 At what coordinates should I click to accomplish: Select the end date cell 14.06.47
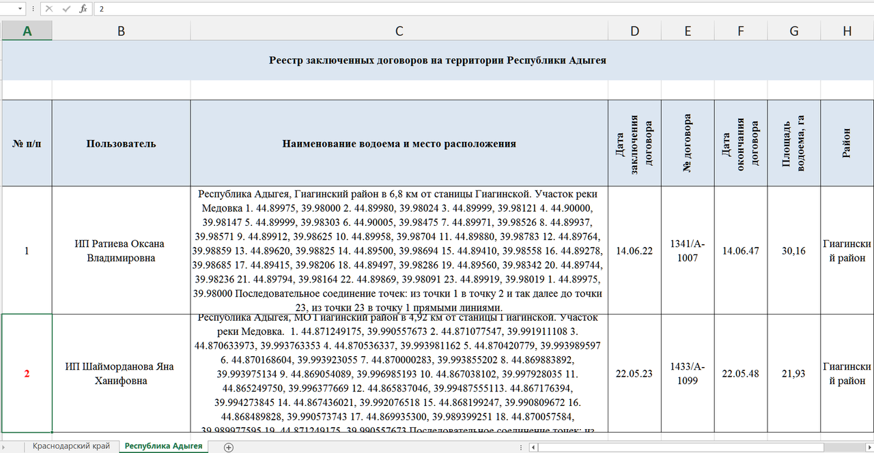pos(741,250)
